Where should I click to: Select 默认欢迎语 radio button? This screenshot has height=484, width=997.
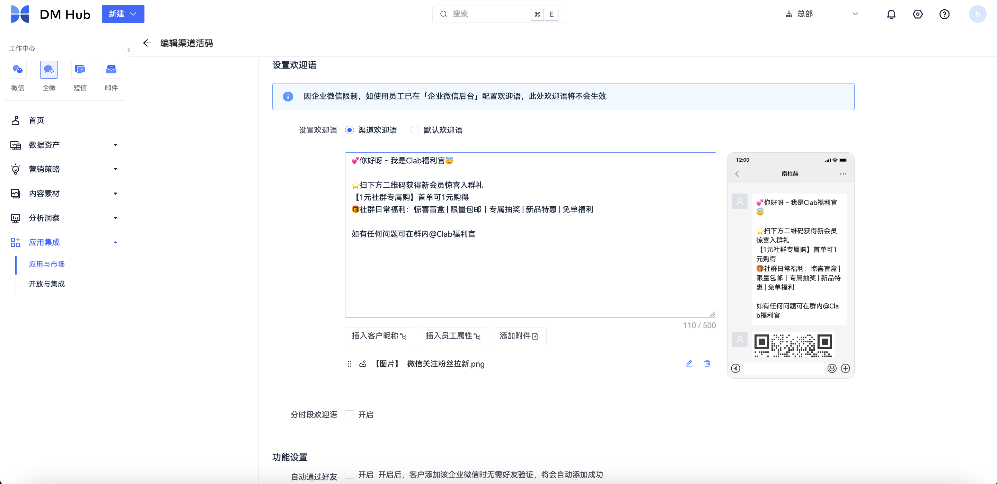point(415,131)
